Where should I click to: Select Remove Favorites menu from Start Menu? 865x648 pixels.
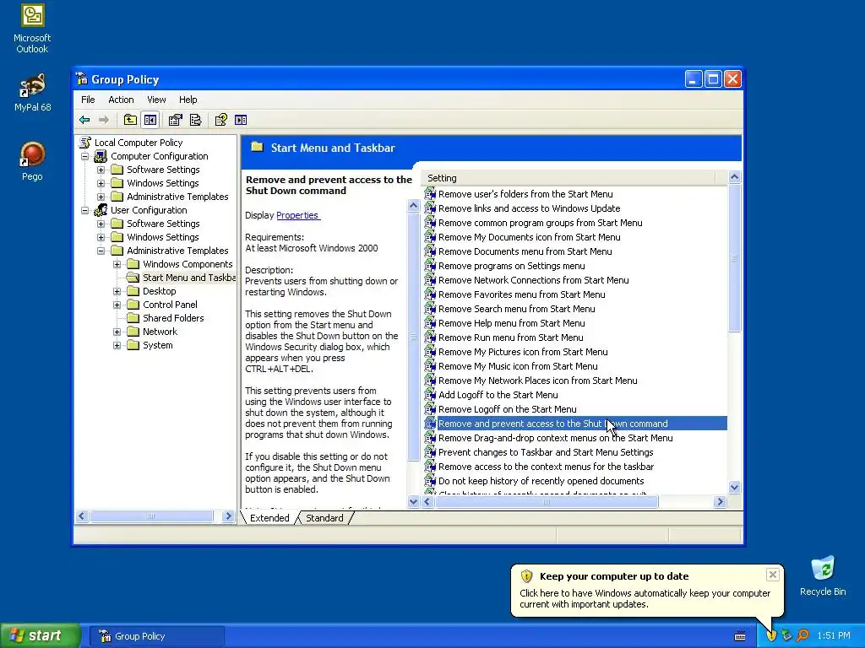tap(521, 294)
